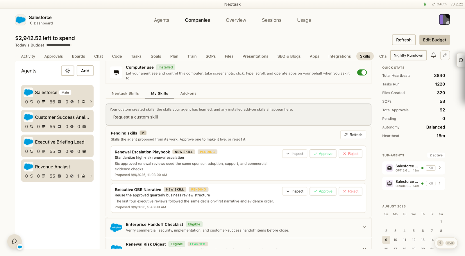Refresh the Pending skills list
Viewport: 465px width, 256px height.
point(353,135)
